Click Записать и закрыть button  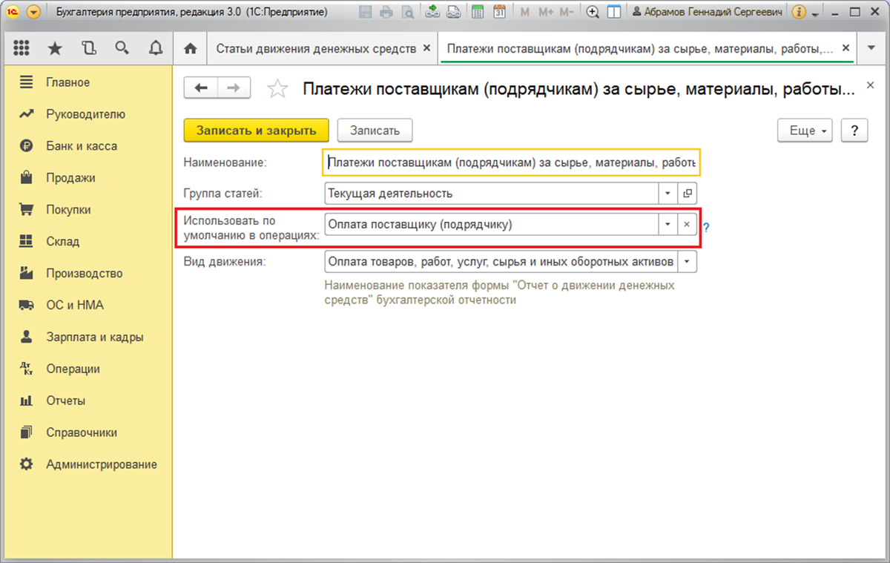256,131
